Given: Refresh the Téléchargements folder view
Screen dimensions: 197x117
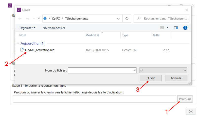Looking at the screenshot, I should [x=127, y=19].
